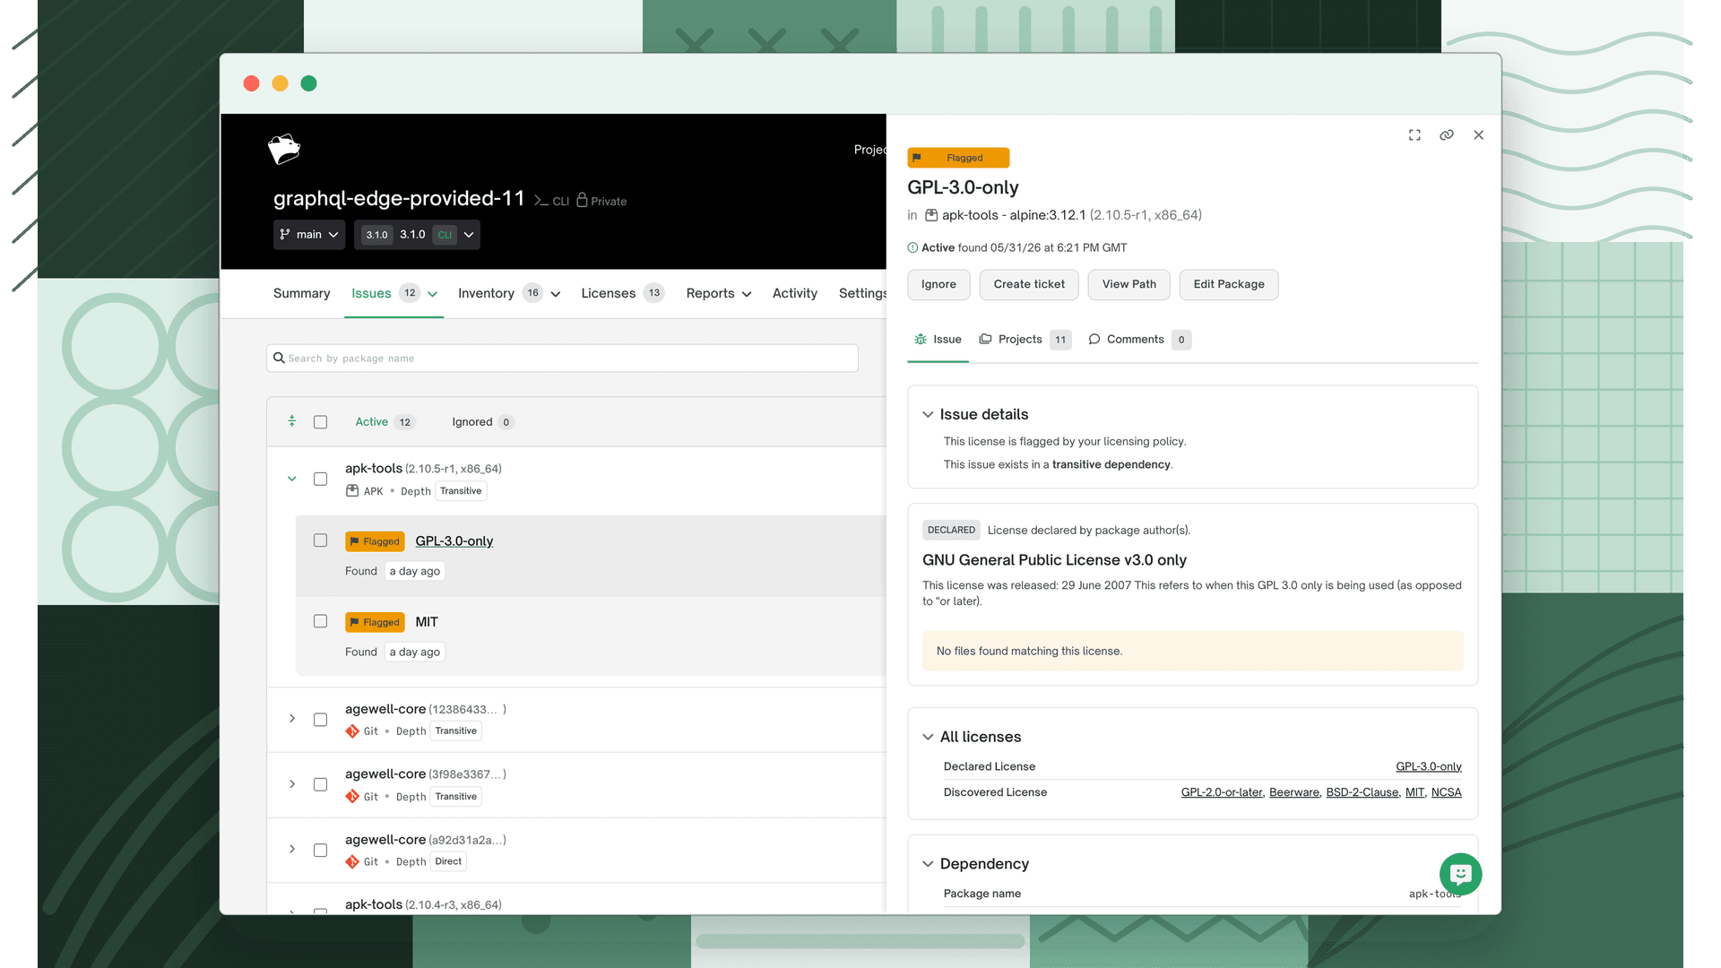This screenshot has width=1721, height=968.
Task: Click the Git icon for agewell-core (3f98e3367)
Action: (x=352, y=797)
